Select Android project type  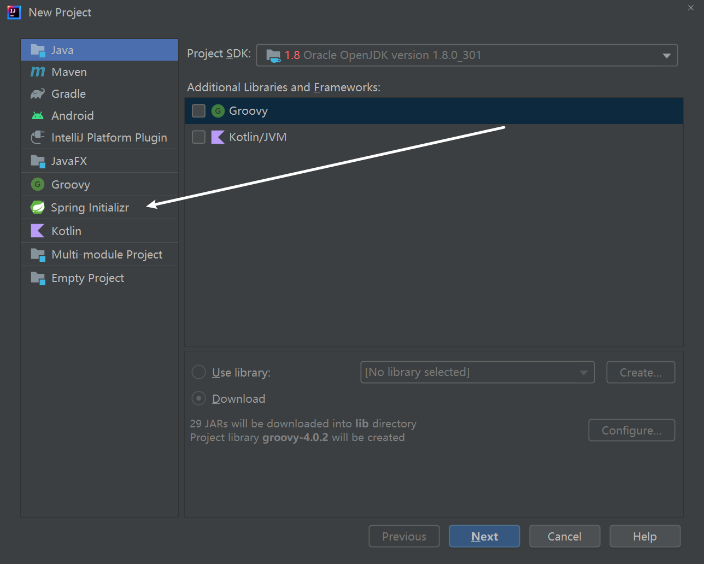99,115
